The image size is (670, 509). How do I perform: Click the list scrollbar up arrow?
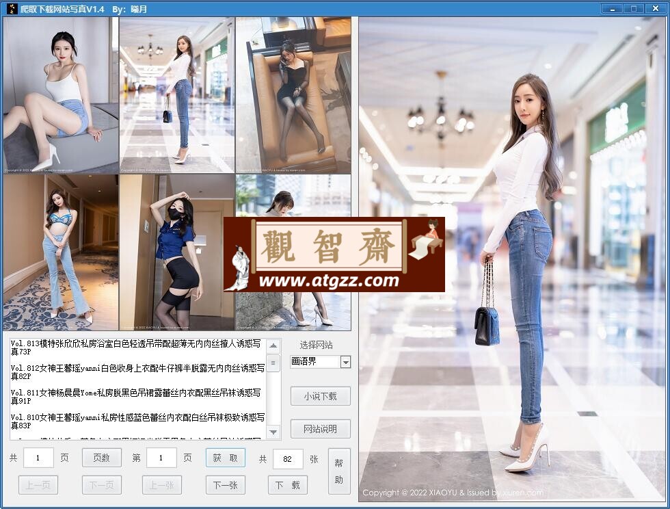pos(273,345)
